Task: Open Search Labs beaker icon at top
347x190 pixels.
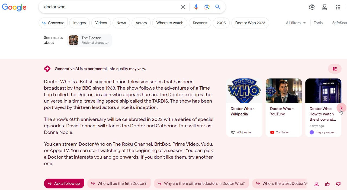Action: click(324, 7)
